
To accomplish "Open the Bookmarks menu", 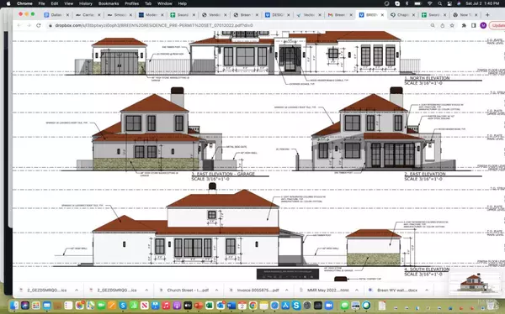I will pos(109,3).
